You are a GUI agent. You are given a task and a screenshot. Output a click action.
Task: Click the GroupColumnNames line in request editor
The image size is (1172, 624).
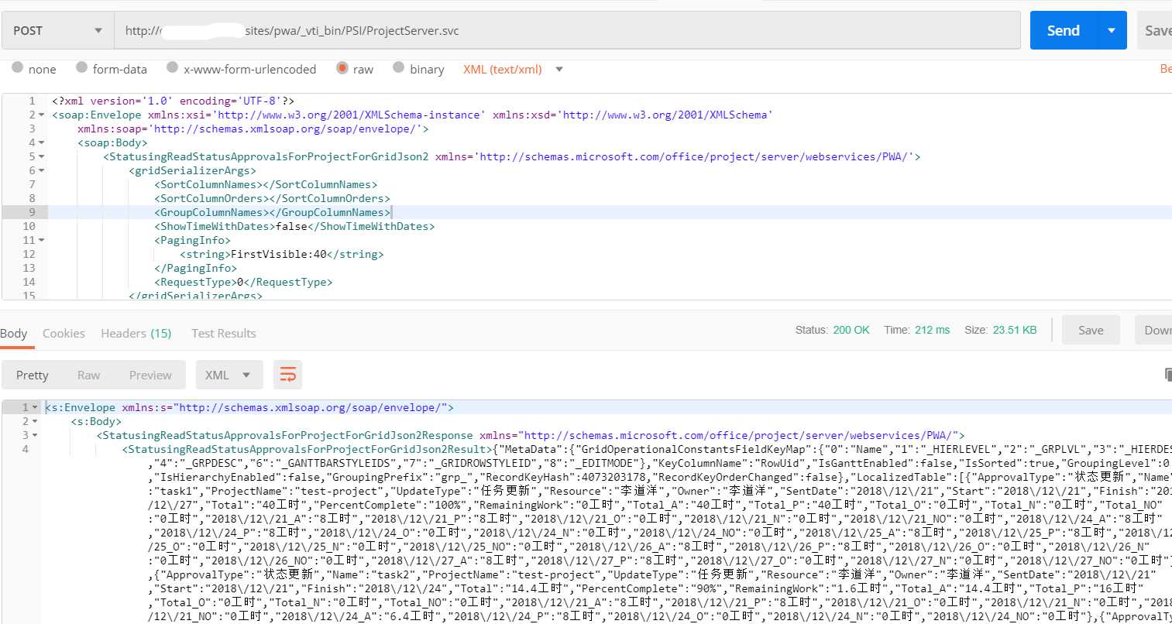(273, 212)
